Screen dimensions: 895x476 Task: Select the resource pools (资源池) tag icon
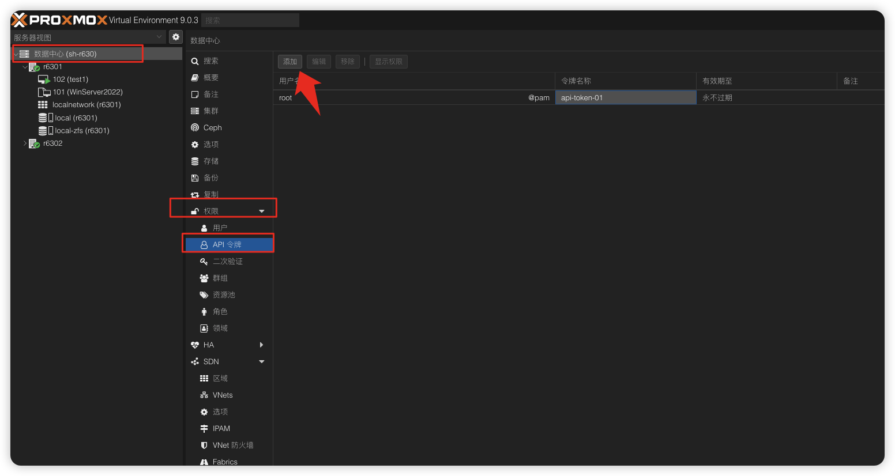click(x=204, y=295)
